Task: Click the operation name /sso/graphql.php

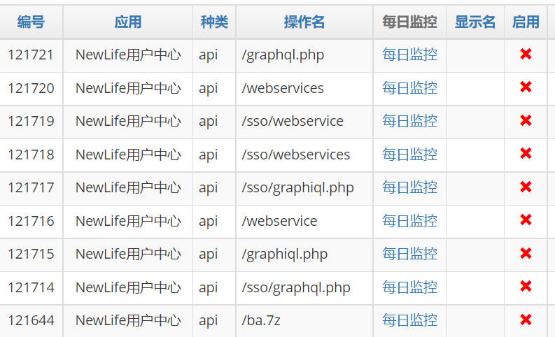Action: 296,288
